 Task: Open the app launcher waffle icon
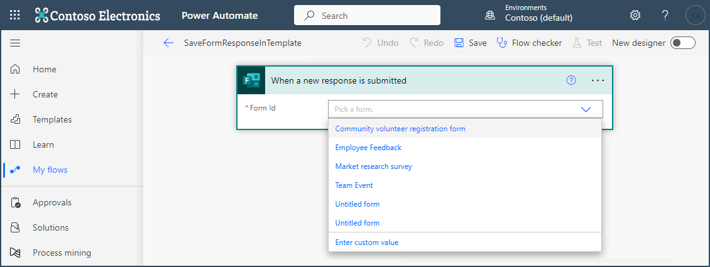[x=15, y=15]
